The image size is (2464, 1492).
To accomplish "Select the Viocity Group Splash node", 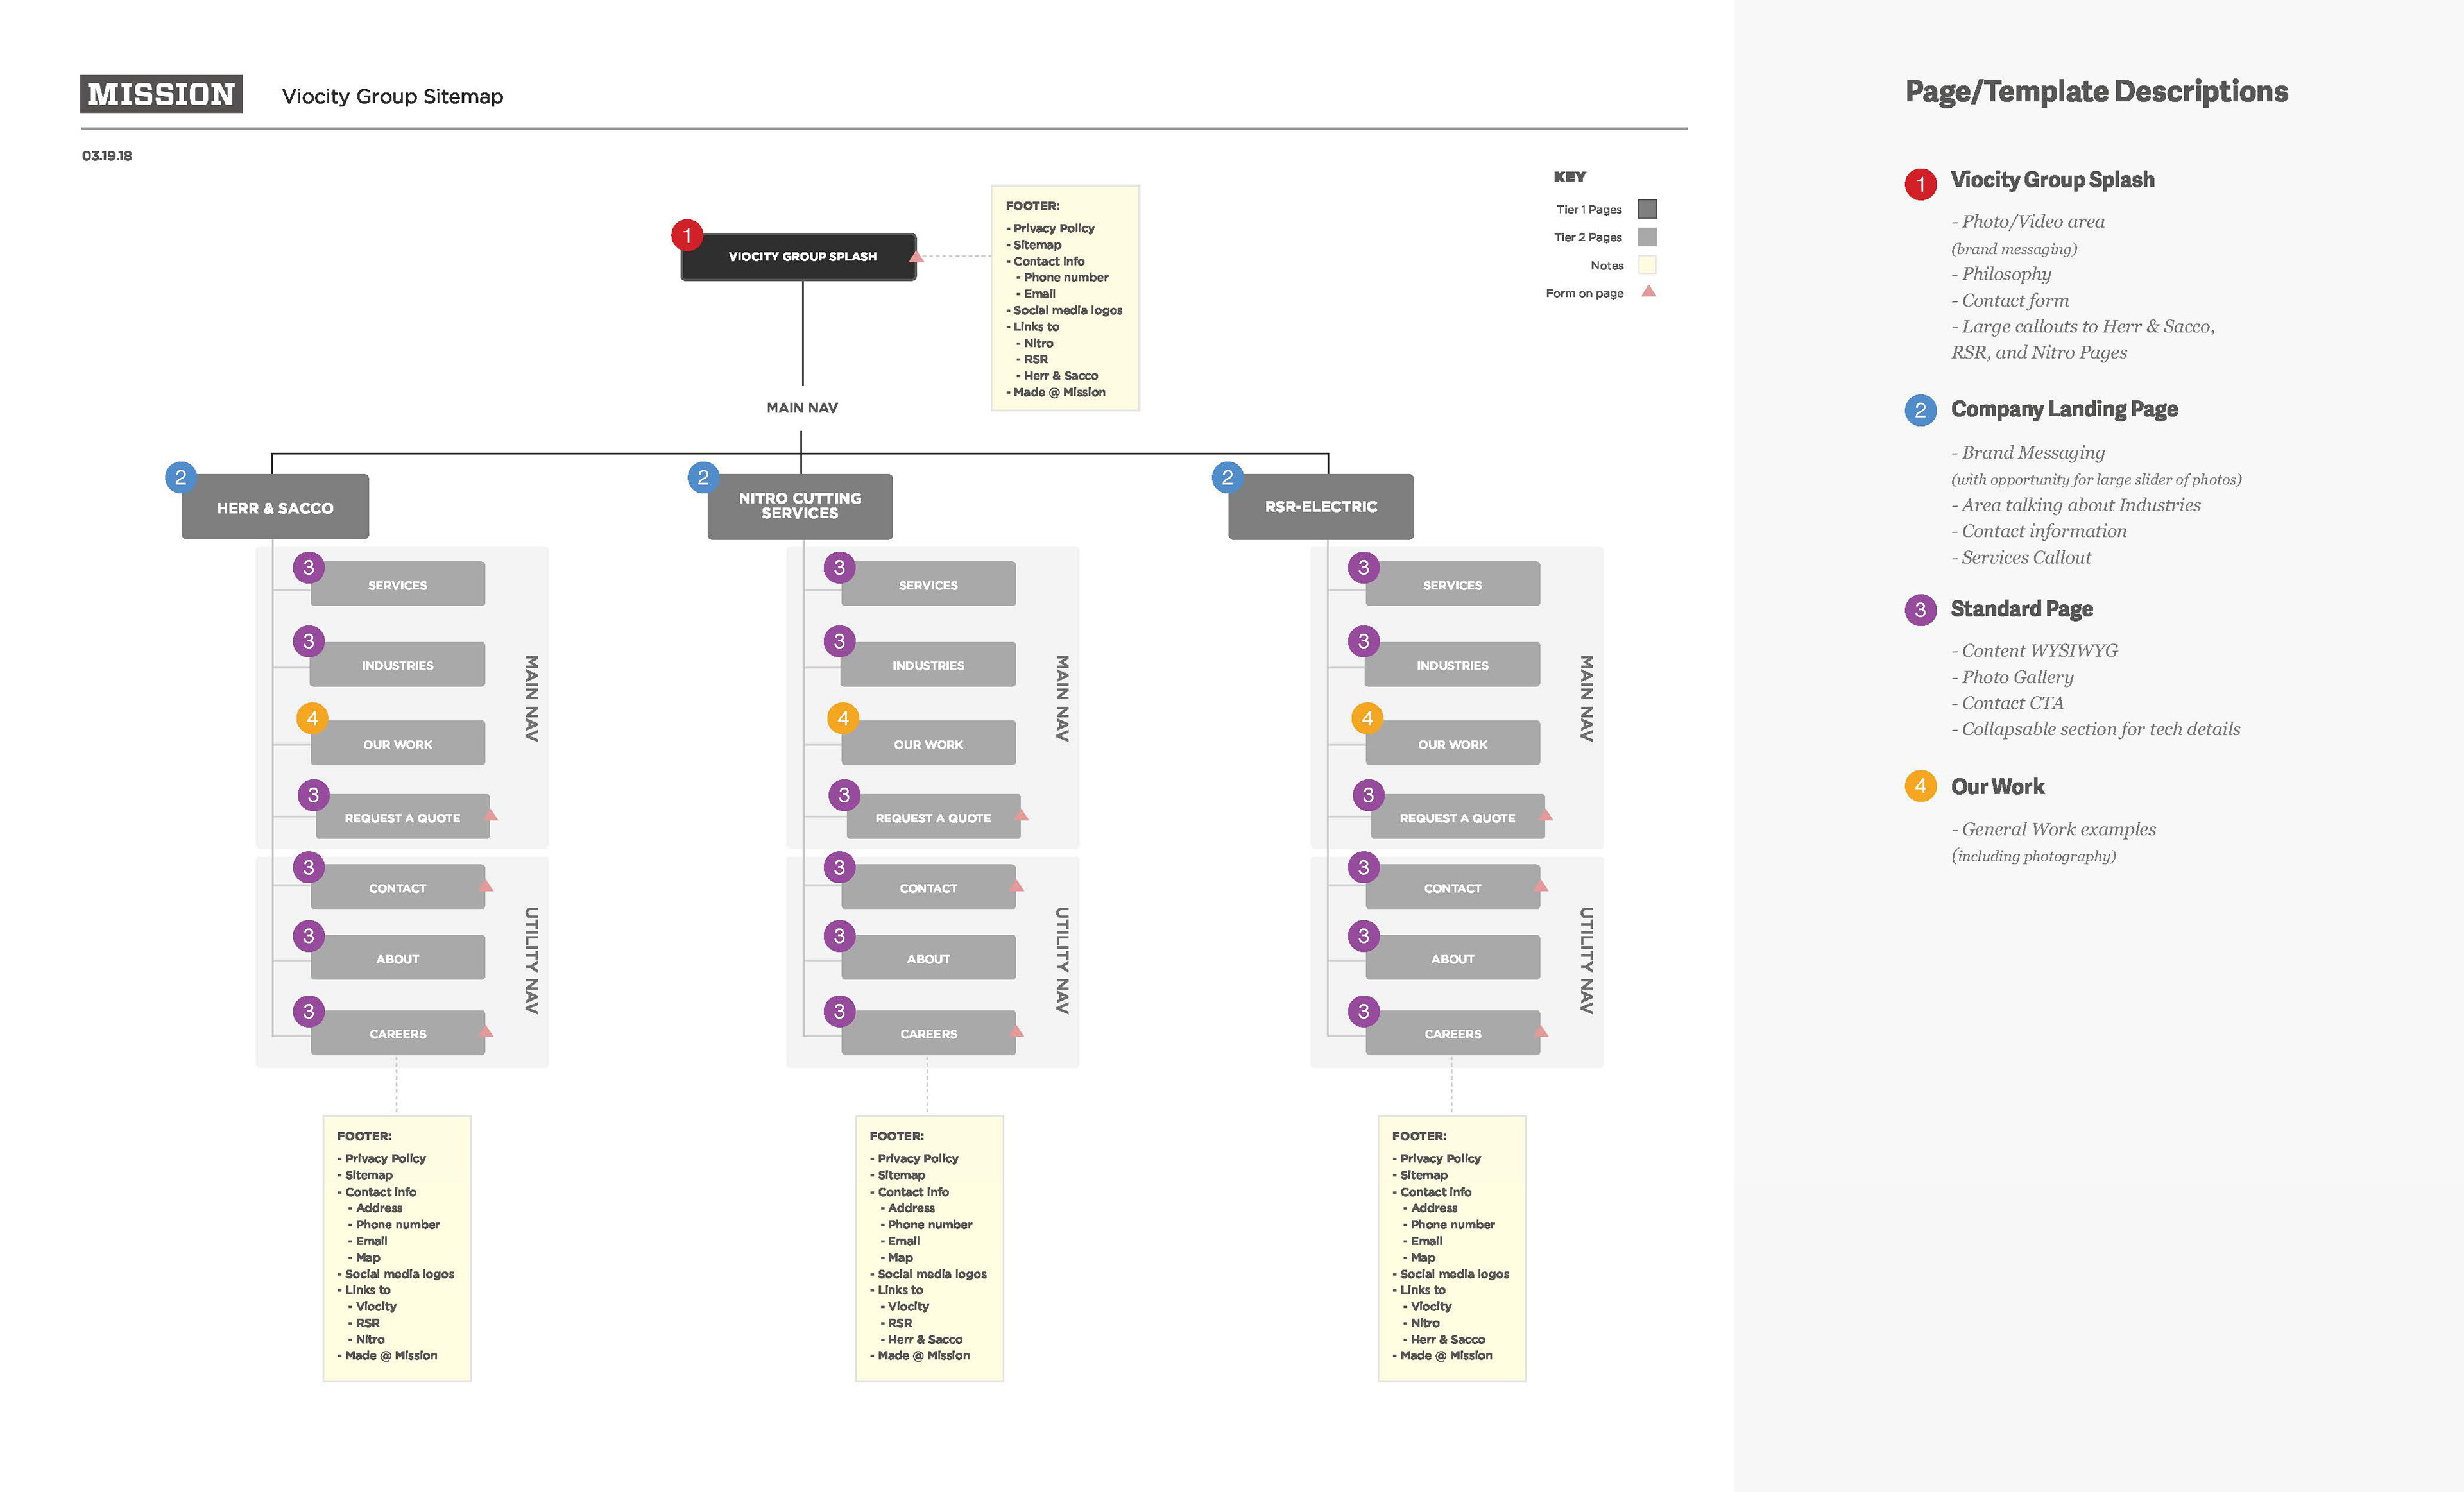I will point(798,257).
